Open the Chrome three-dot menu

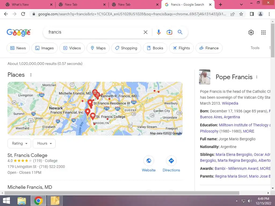[269, 14]
